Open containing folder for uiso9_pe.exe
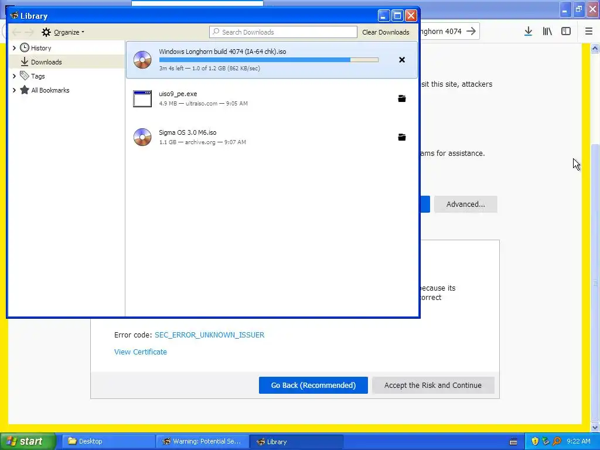Screen dimensions: 600x450 [402, 98]
